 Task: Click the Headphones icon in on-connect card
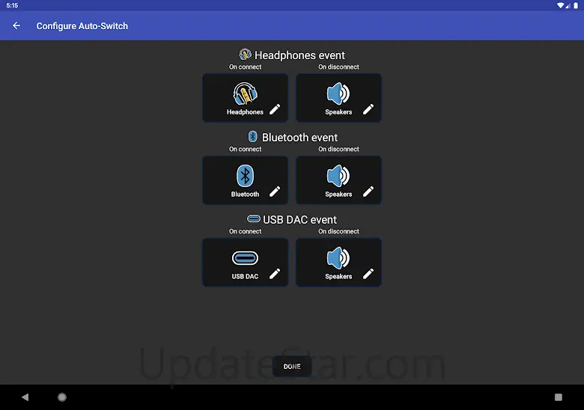pos(245,94)
